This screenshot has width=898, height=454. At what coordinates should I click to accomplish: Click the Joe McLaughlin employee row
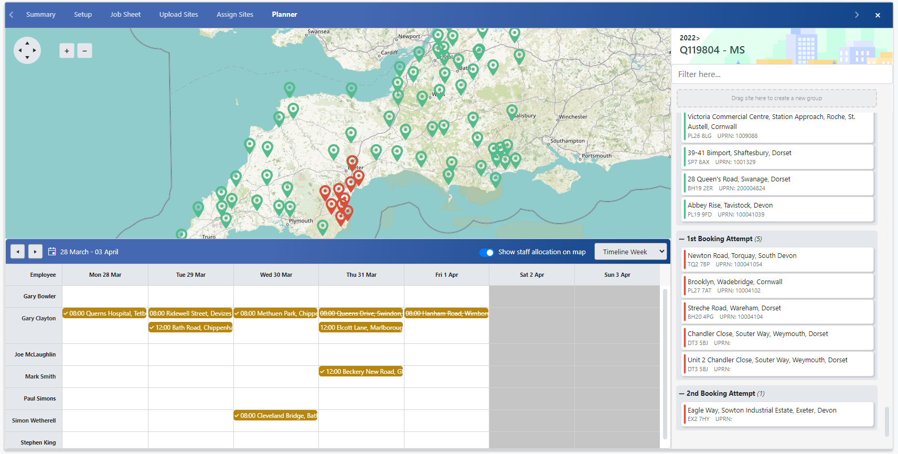pyautogui.click(x=35, y=355)
